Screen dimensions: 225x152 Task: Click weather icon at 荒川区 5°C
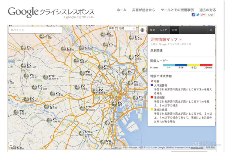(124, 72)
